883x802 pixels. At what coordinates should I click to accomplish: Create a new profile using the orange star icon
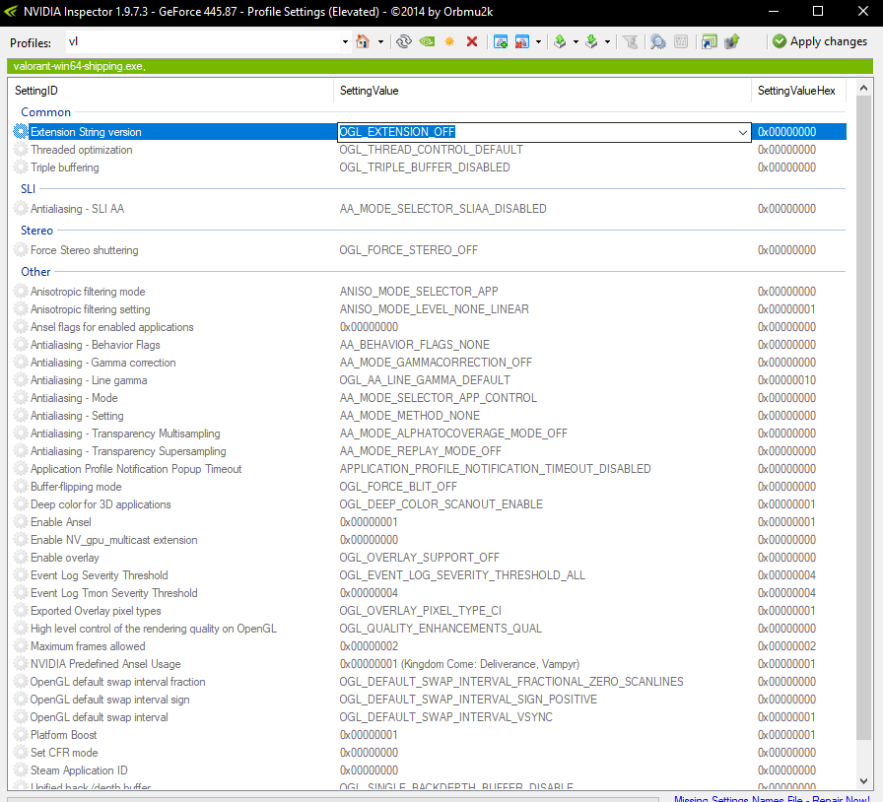(449, 41)
